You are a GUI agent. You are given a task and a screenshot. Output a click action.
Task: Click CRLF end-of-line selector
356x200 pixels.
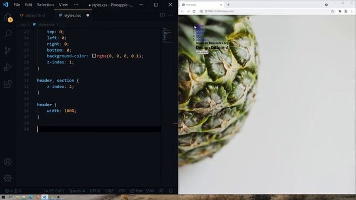coord(109,191)
